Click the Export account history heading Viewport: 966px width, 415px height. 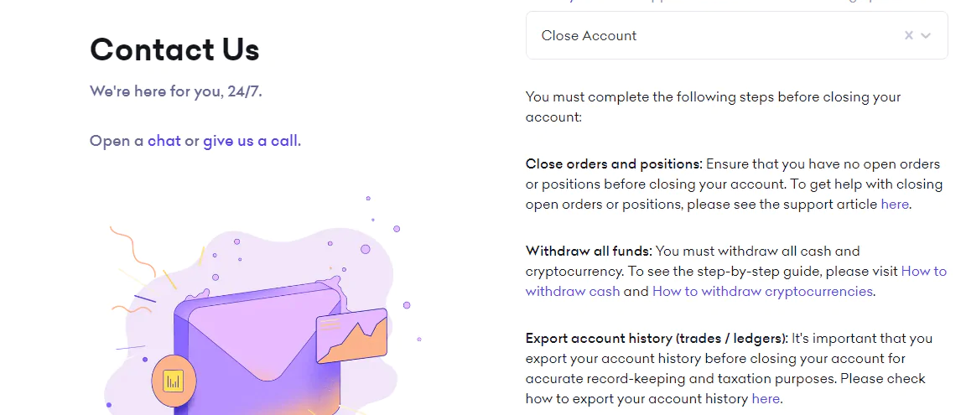[x=657, y=339]
